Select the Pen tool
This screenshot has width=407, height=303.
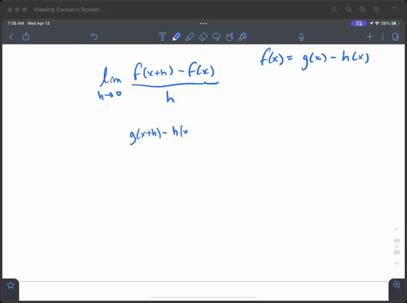click(176, 36)
